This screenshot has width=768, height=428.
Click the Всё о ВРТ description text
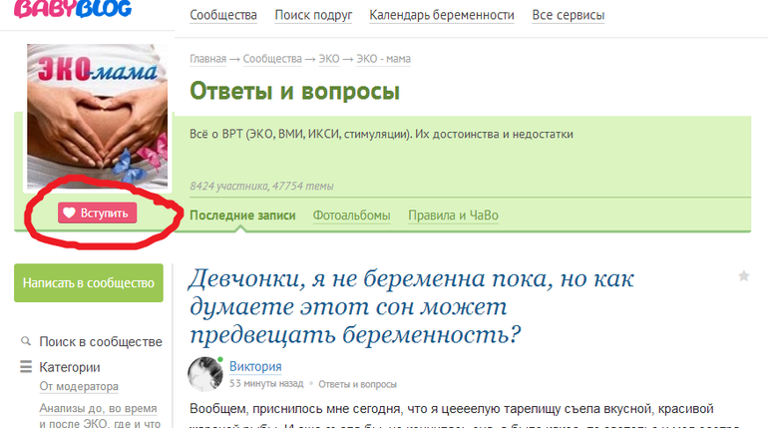[x=382, y=134]
